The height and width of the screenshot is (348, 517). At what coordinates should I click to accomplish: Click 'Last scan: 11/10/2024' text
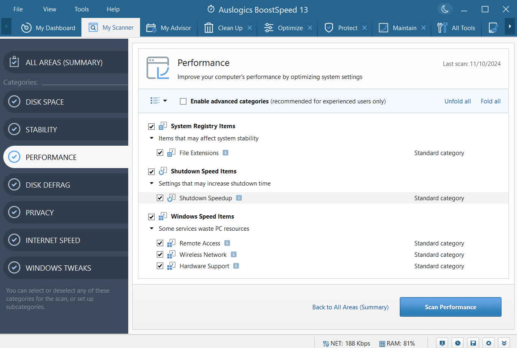472,64
